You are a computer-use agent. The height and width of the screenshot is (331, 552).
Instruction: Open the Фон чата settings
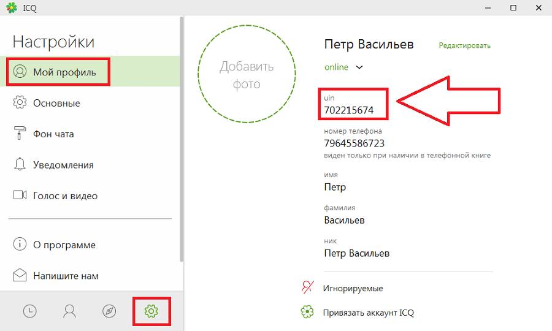click(90, 134)
